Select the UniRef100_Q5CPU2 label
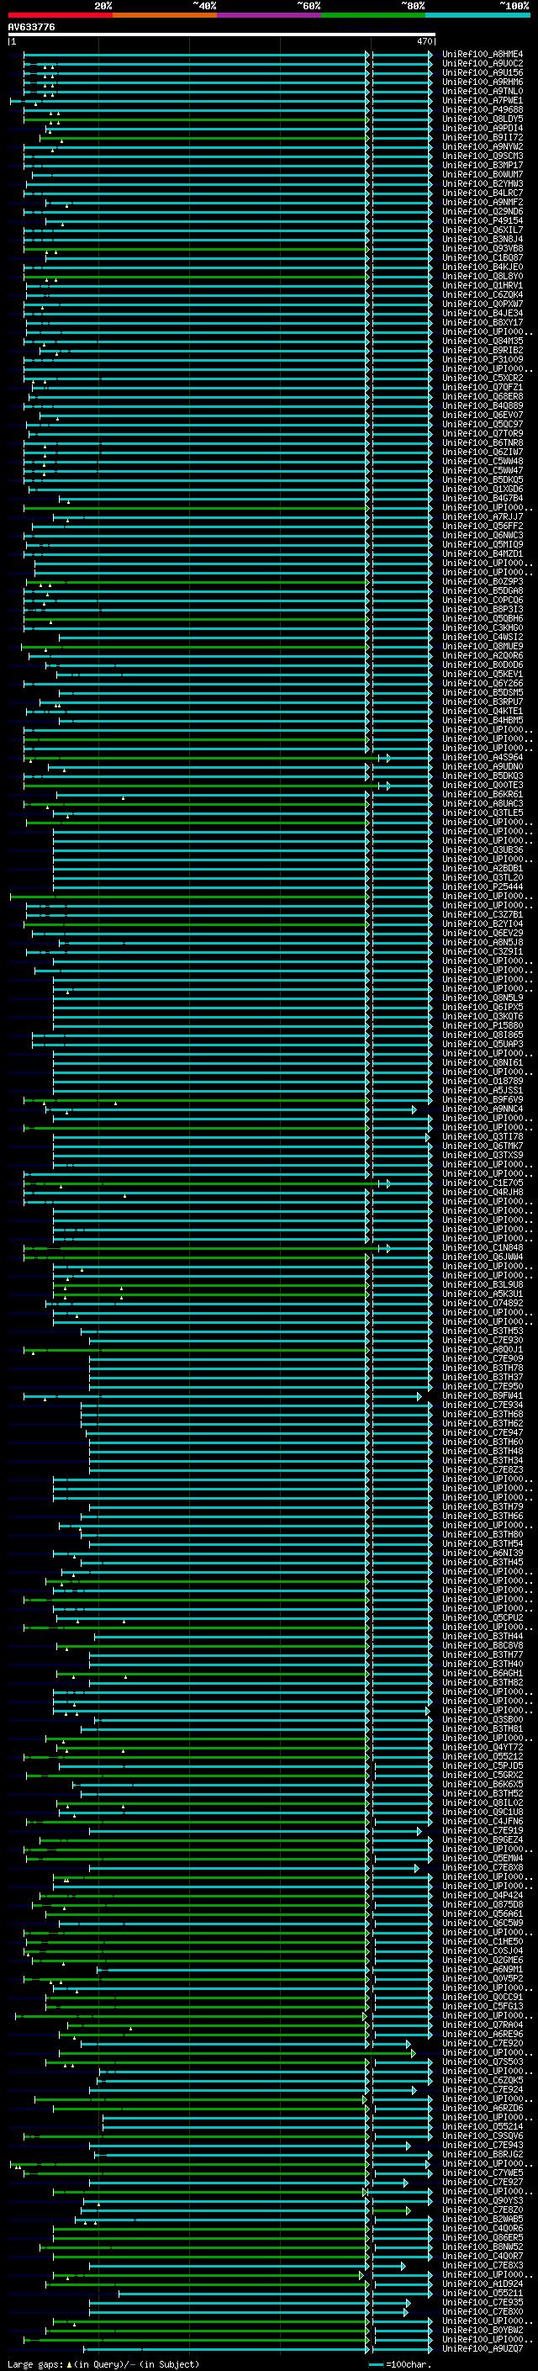538x2371 pixels. click(x=483, y=1617)
